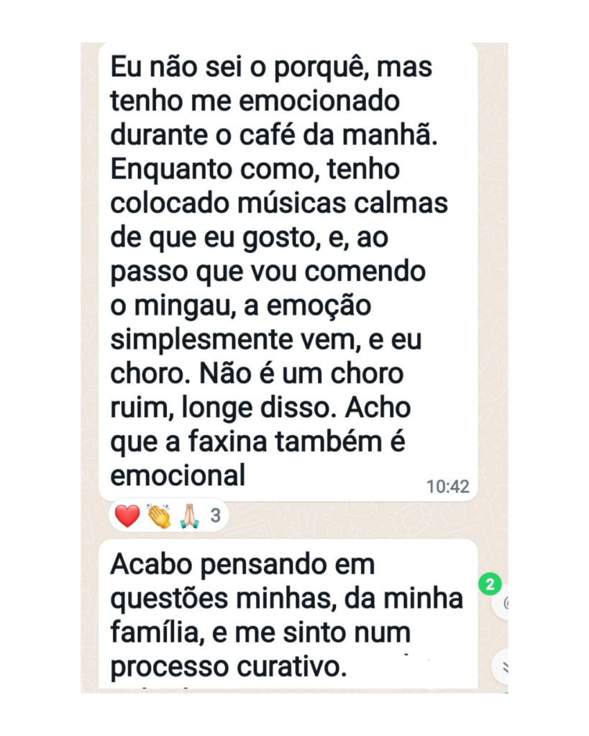Tap the double-chevron scroll-to-bottom button
The width and height of the screenshot is (589, 736).
(501, 667)
